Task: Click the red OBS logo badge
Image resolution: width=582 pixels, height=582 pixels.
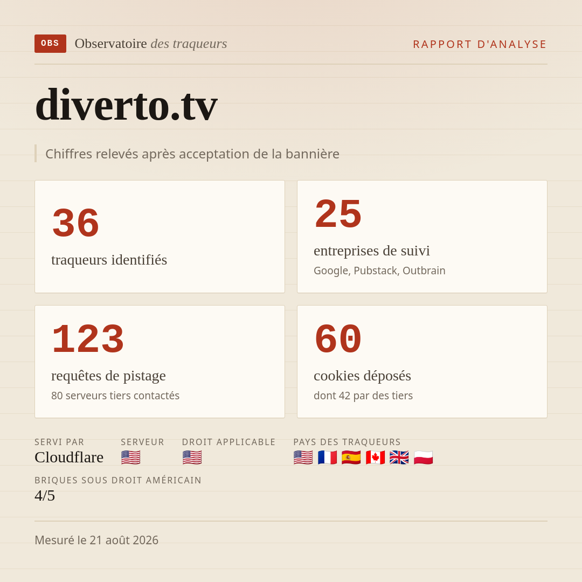Action: (51, 44)
